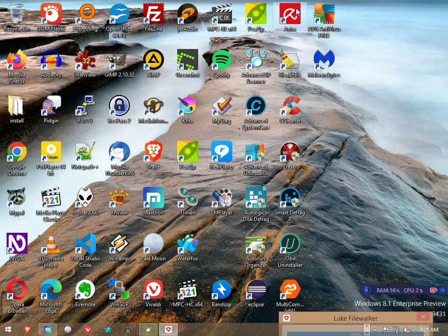This screenshot has height=336, width=448.
Task: Open the Action Center flag icon
Action: click(385, 330)
